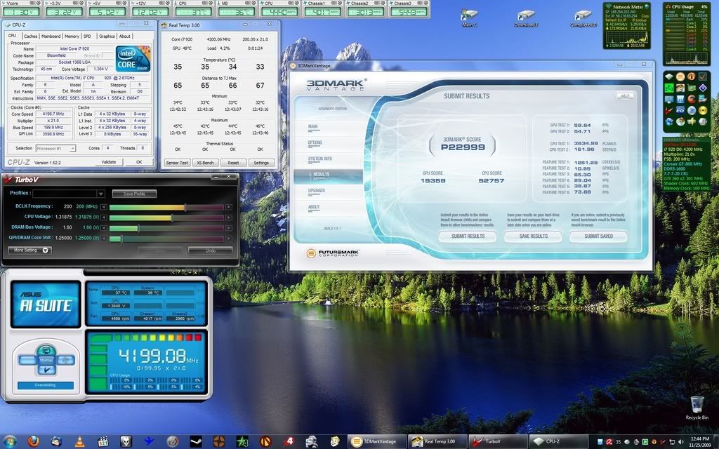Switch to the Caches tab in CPU-Z
The height and width of the screenshot is (449, 719).
30,36
